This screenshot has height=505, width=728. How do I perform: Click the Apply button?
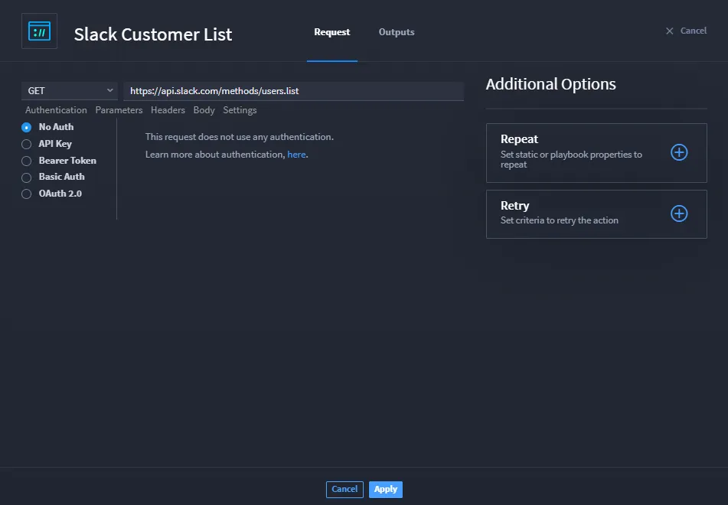coord(386,489)
